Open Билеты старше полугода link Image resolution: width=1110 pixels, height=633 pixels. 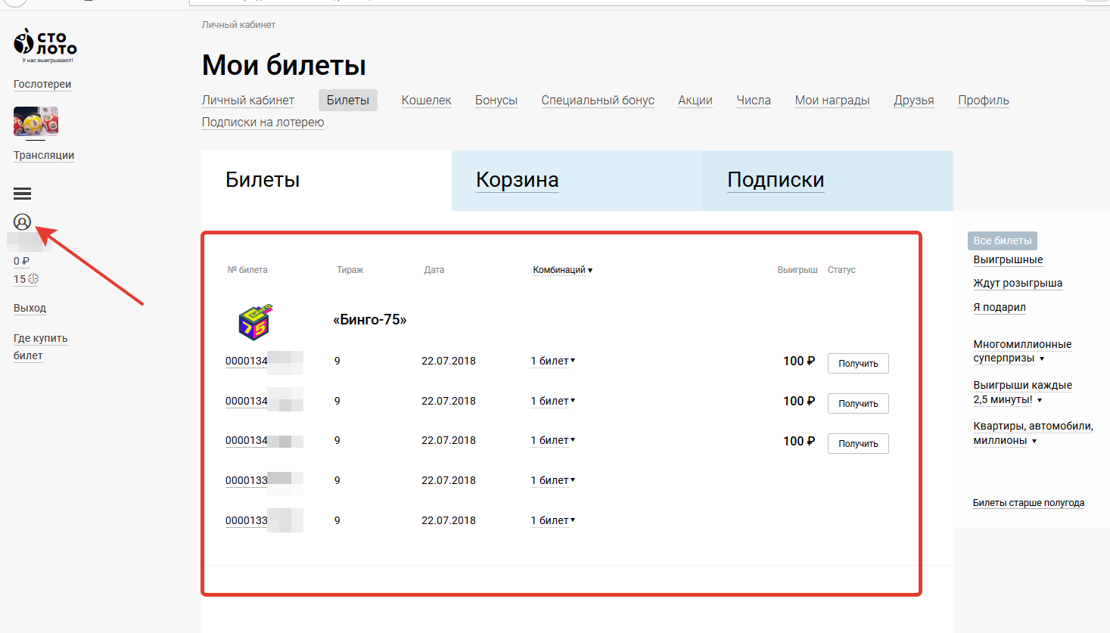[x=1028, y=503]
